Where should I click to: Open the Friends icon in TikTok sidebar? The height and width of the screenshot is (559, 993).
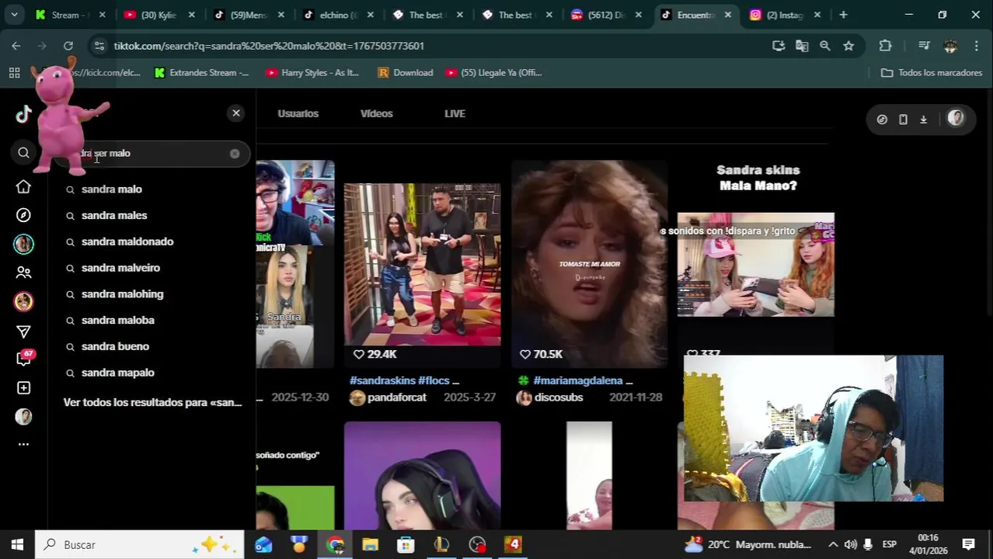pos(23,273)
